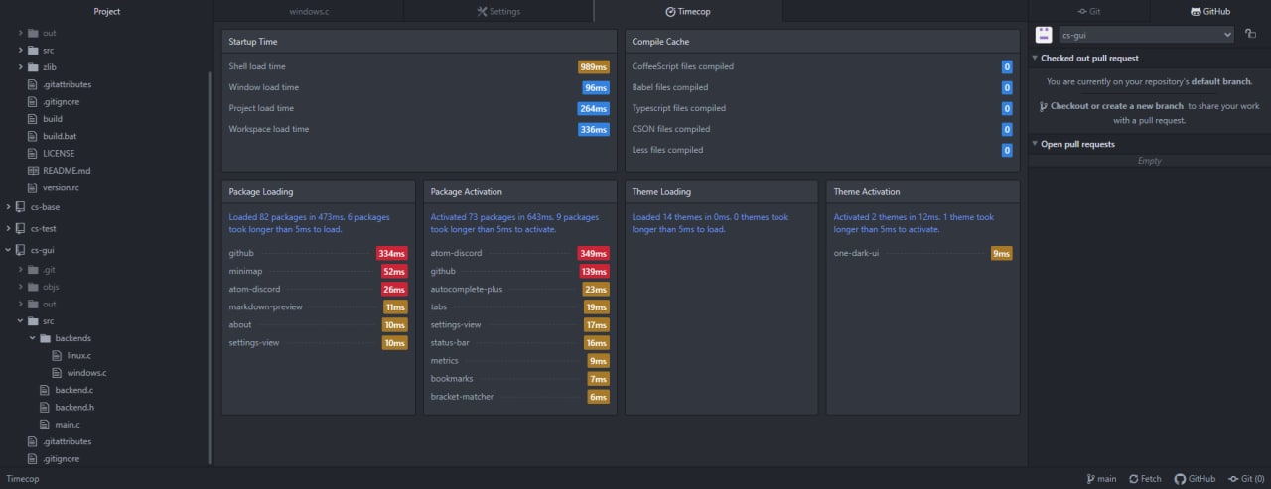
Task: Open main.c in the project tree
Action: (68, 425)
